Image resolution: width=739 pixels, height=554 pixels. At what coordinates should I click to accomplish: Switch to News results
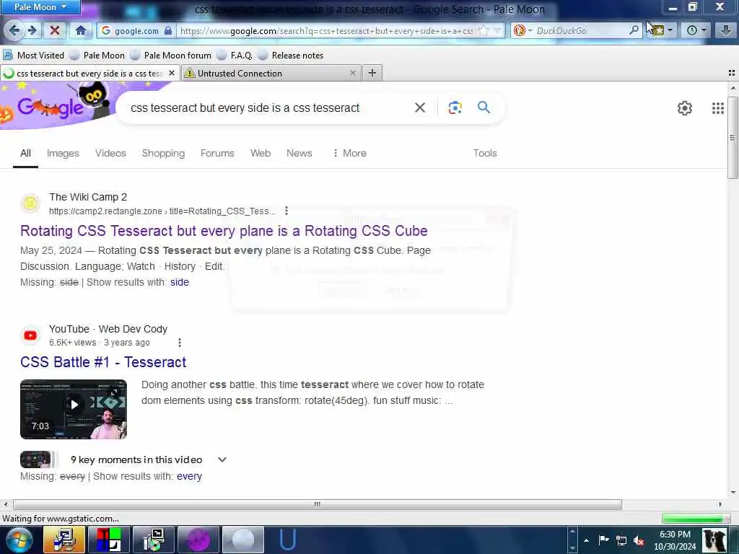299,153
